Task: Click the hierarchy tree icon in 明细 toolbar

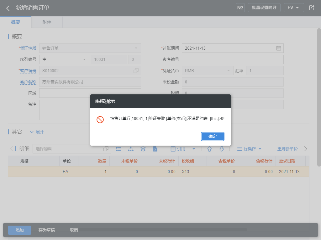Action: [x=131, y=149]
